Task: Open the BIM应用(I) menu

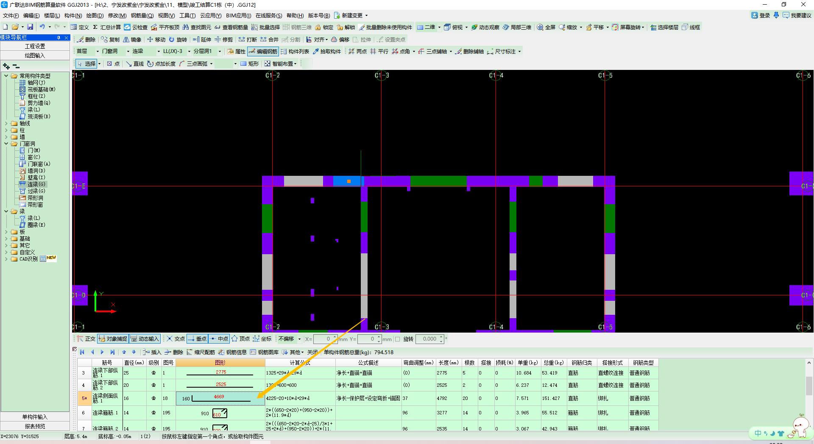Action: [x=239, y=15]
